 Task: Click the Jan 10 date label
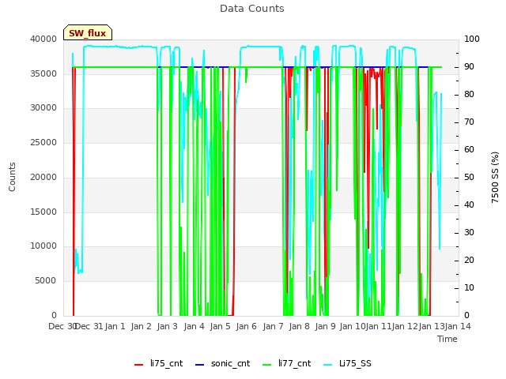(x=353, y=326)
